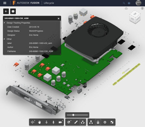This screenshot has height=127, width=145.
Task: Close the properties panel
Action: [59, 19]
